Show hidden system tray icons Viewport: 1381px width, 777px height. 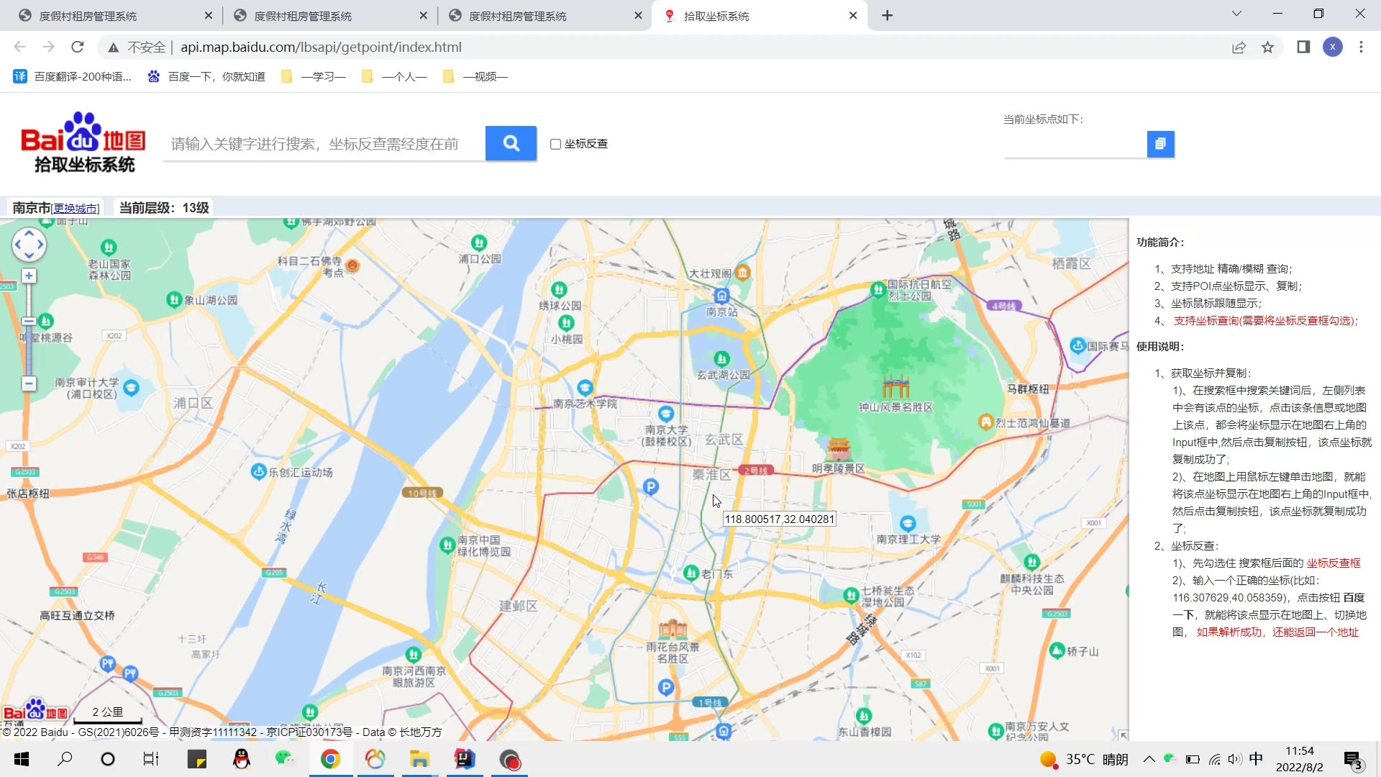pyautogui.click(x=1149, y=759)
